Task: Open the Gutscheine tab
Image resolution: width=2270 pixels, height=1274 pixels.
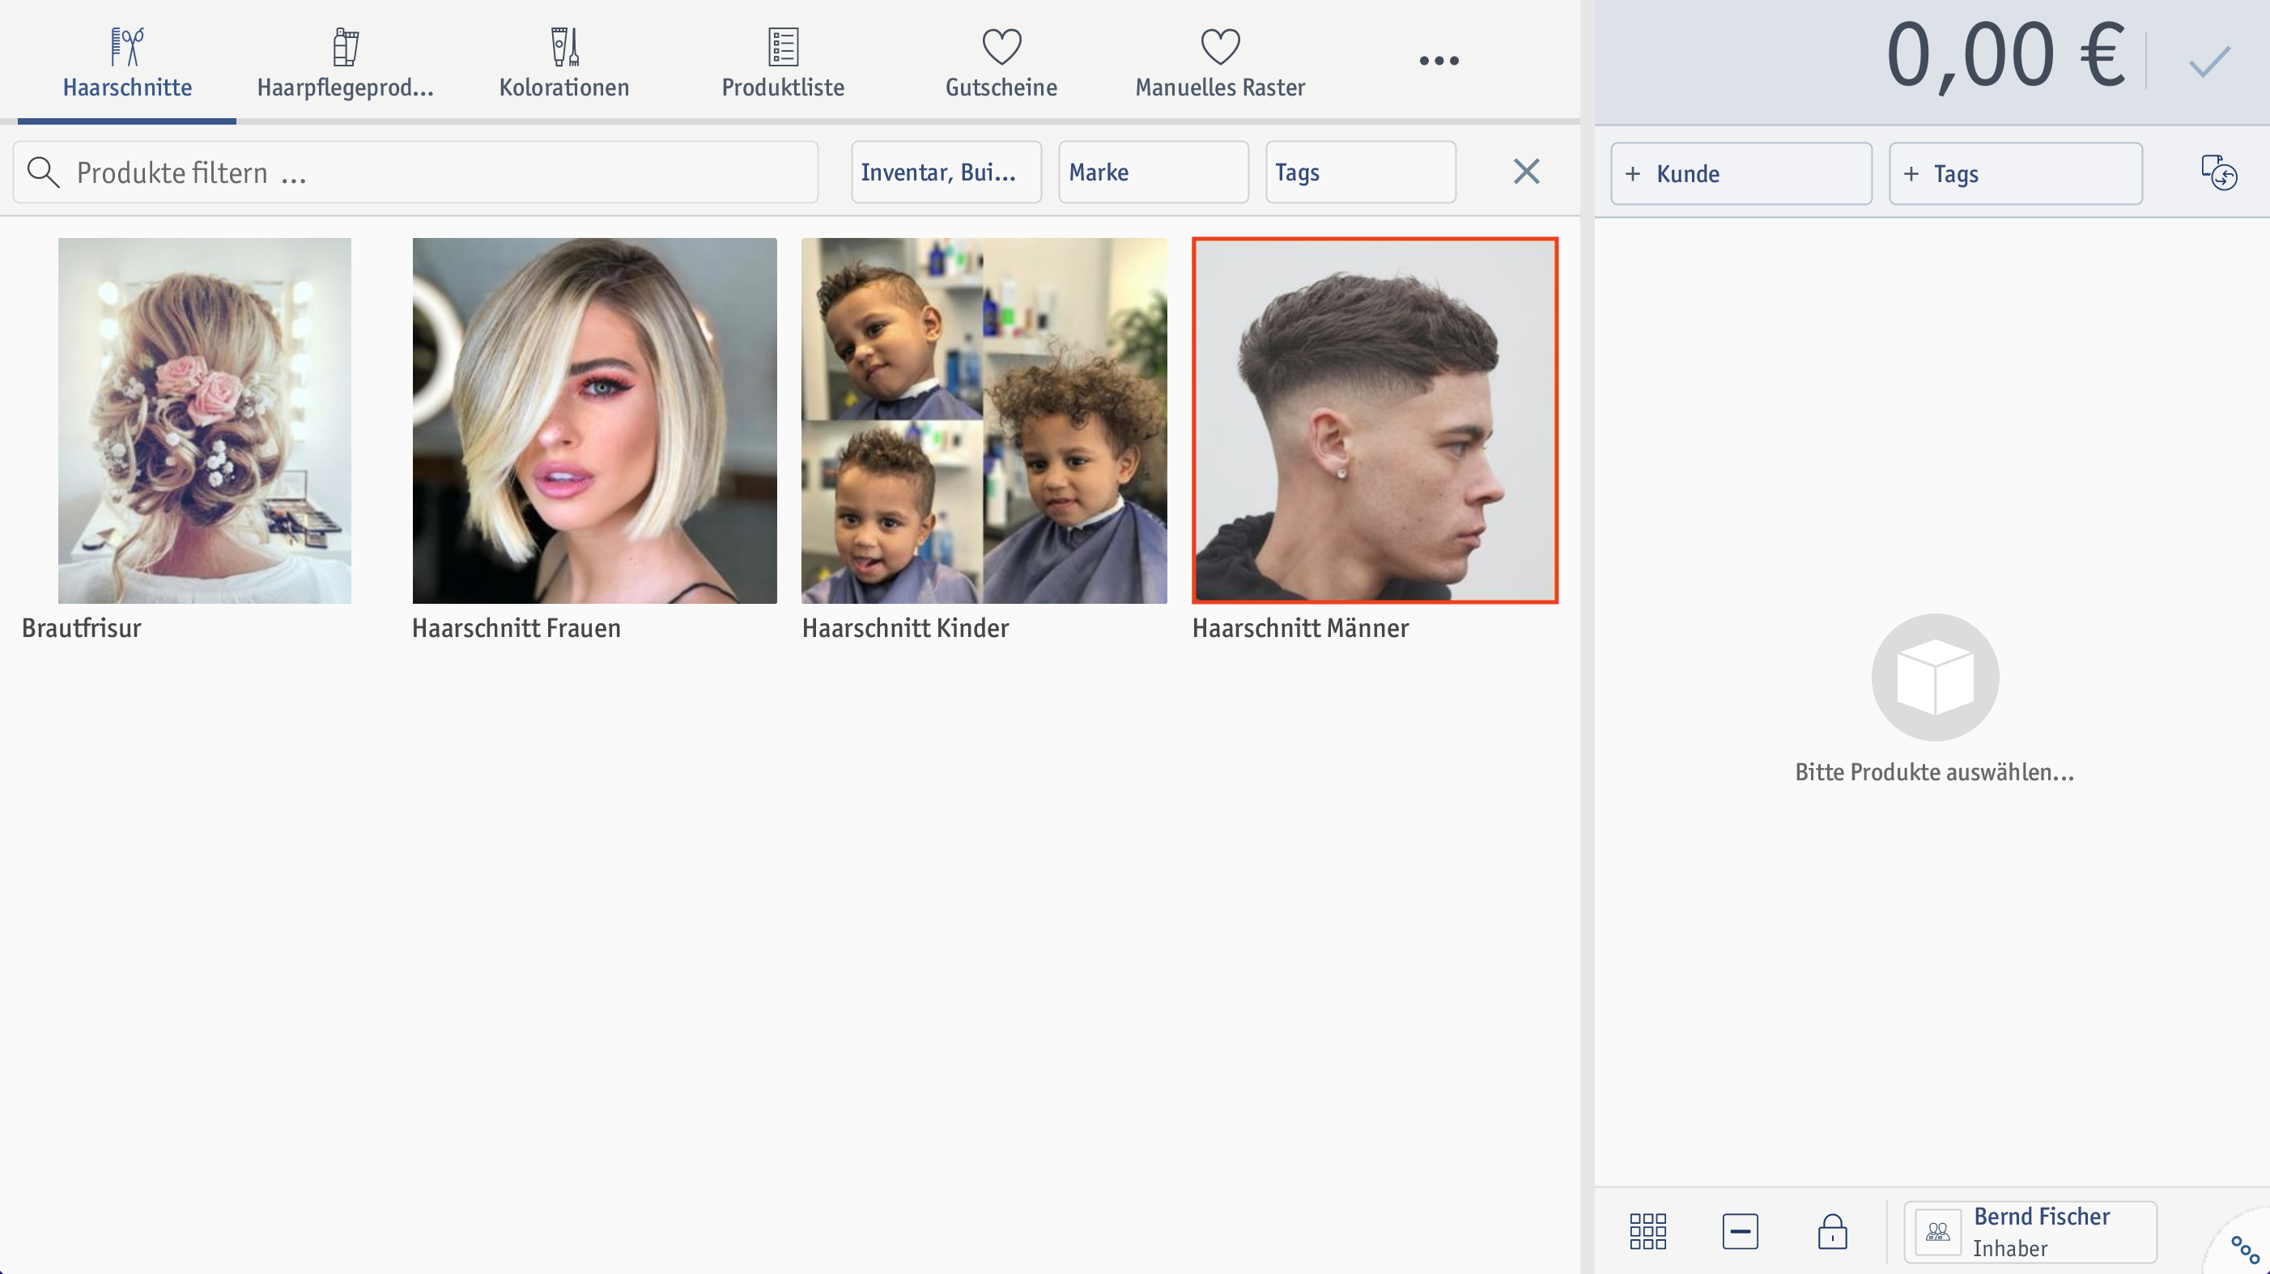Action: pyautogui.click(x=1001, y=62)
